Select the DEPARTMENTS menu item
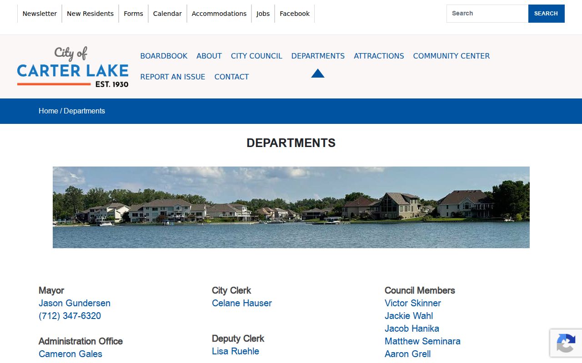This screenshot has height=363, width=582. 318,56
